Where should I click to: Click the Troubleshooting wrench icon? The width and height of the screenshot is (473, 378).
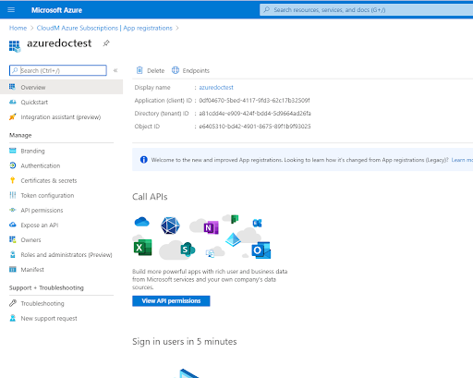coord(13,303)
